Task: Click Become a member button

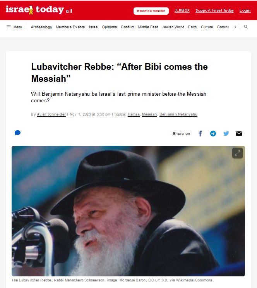Action: 151,11
